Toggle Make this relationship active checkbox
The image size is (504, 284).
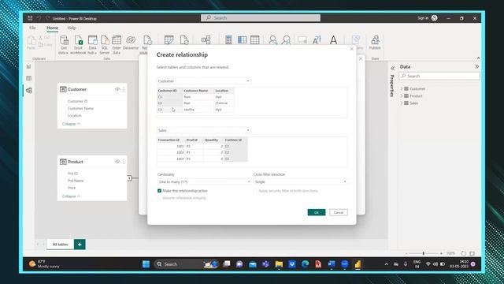[x=159, y=191]
